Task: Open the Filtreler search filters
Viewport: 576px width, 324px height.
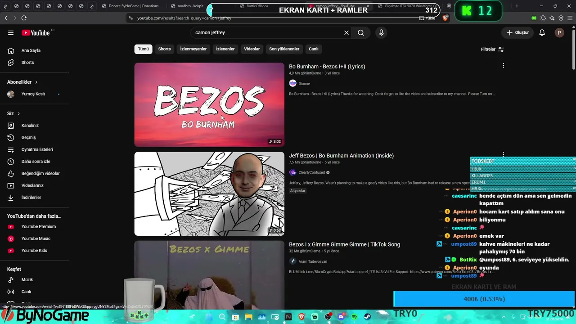Action: coord(492,49)
